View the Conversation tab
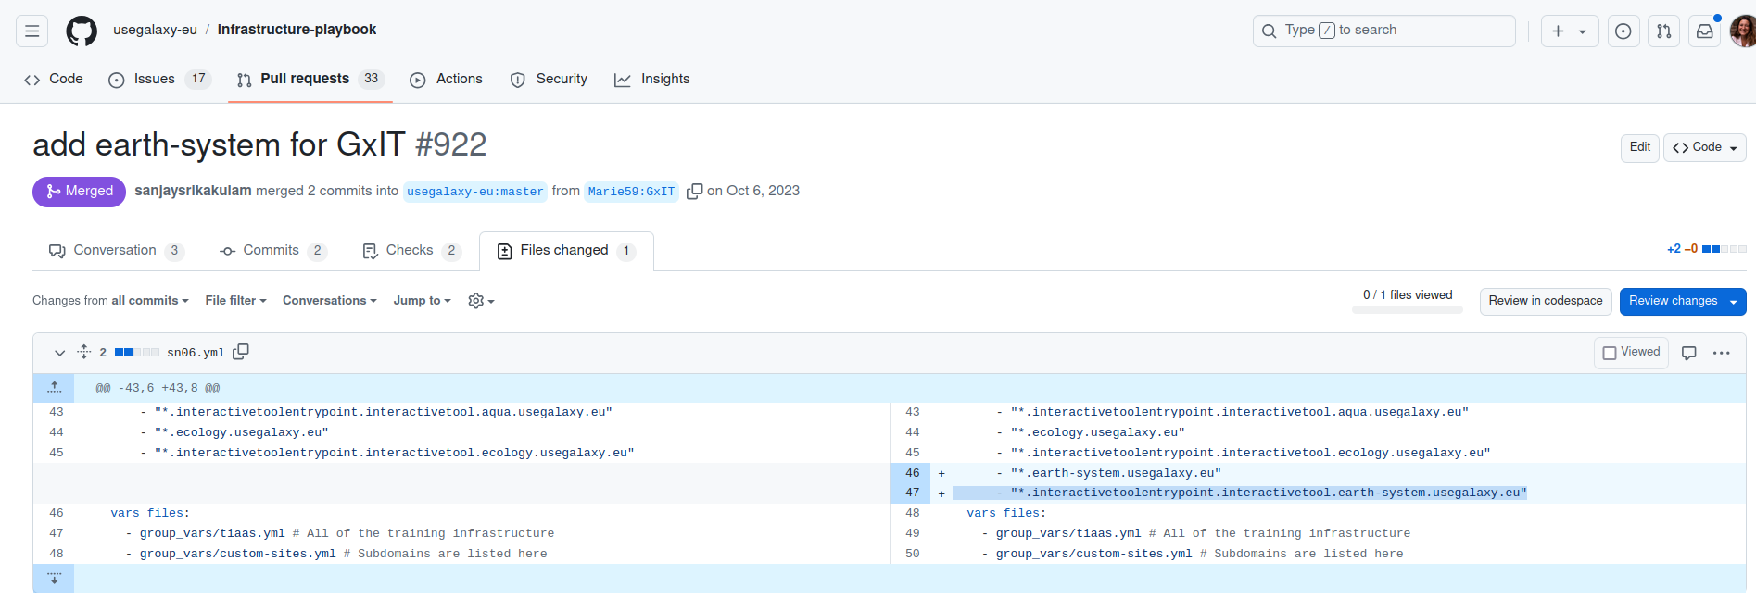1756x599 pixels. pyautogui.click(x=116, y=251)
